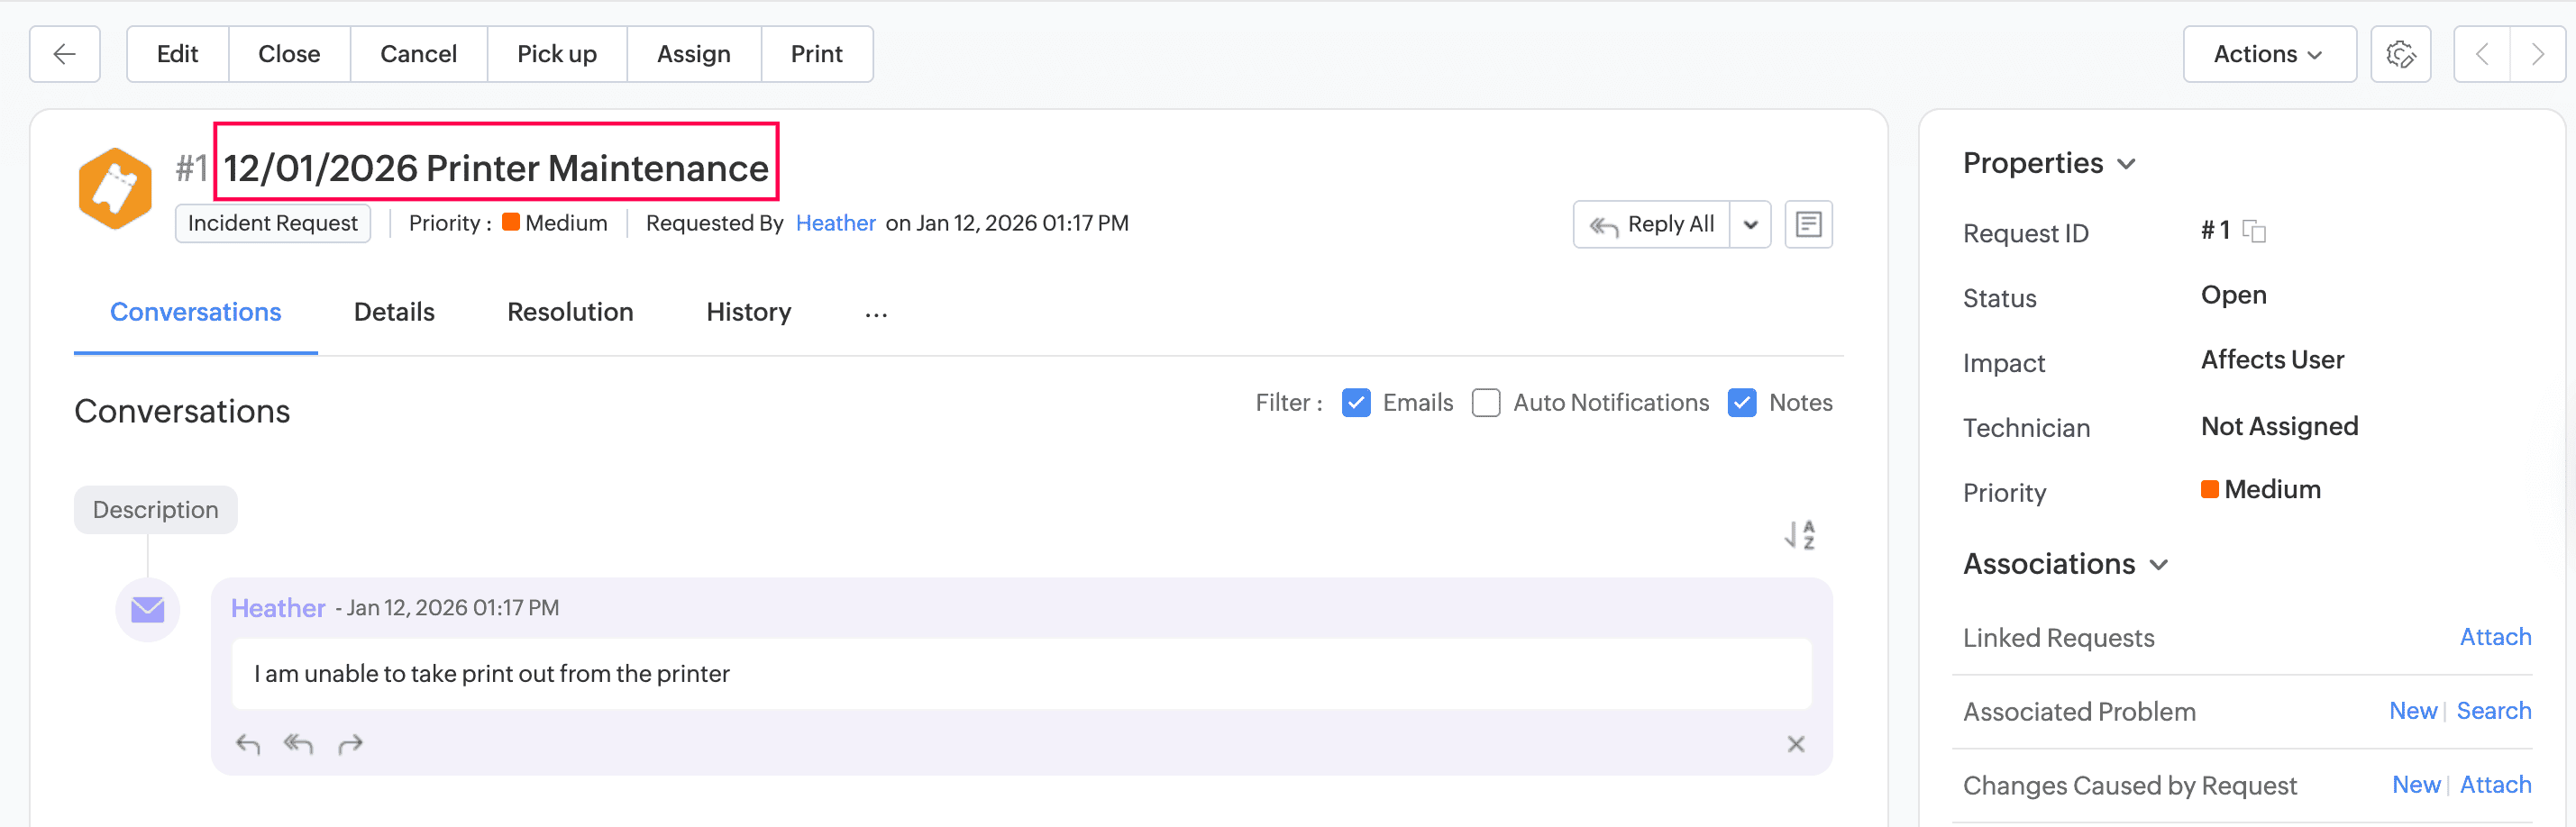Click the Pick up button
This screenshot has width=2576, height=827.
point(556,54)
